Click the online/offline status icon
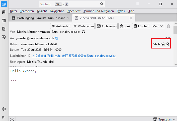The width and height of the screenshot is (177, 121). 12,119
